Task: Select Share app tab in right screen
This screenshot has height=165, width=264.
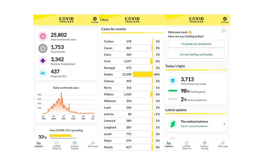Action: click(x=223, y=145)
